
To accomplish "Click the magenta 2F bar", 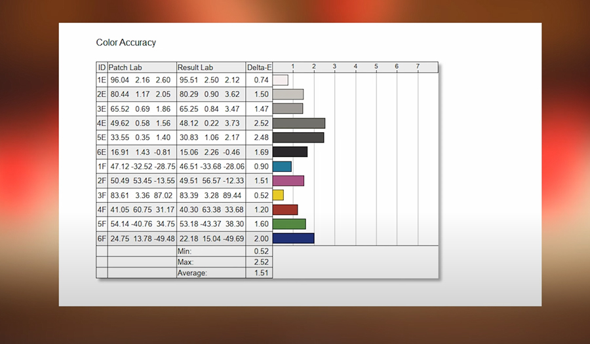I will 288,181.
